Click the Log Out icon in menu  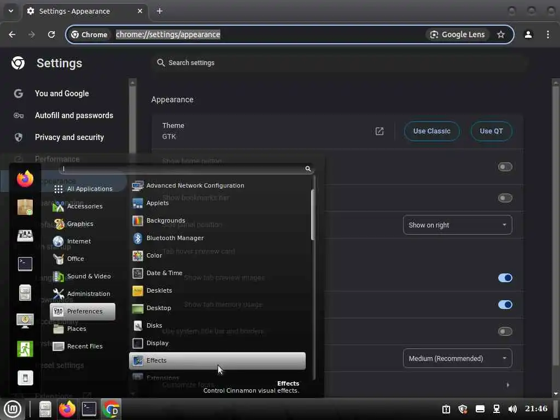(x=25, y=349)
